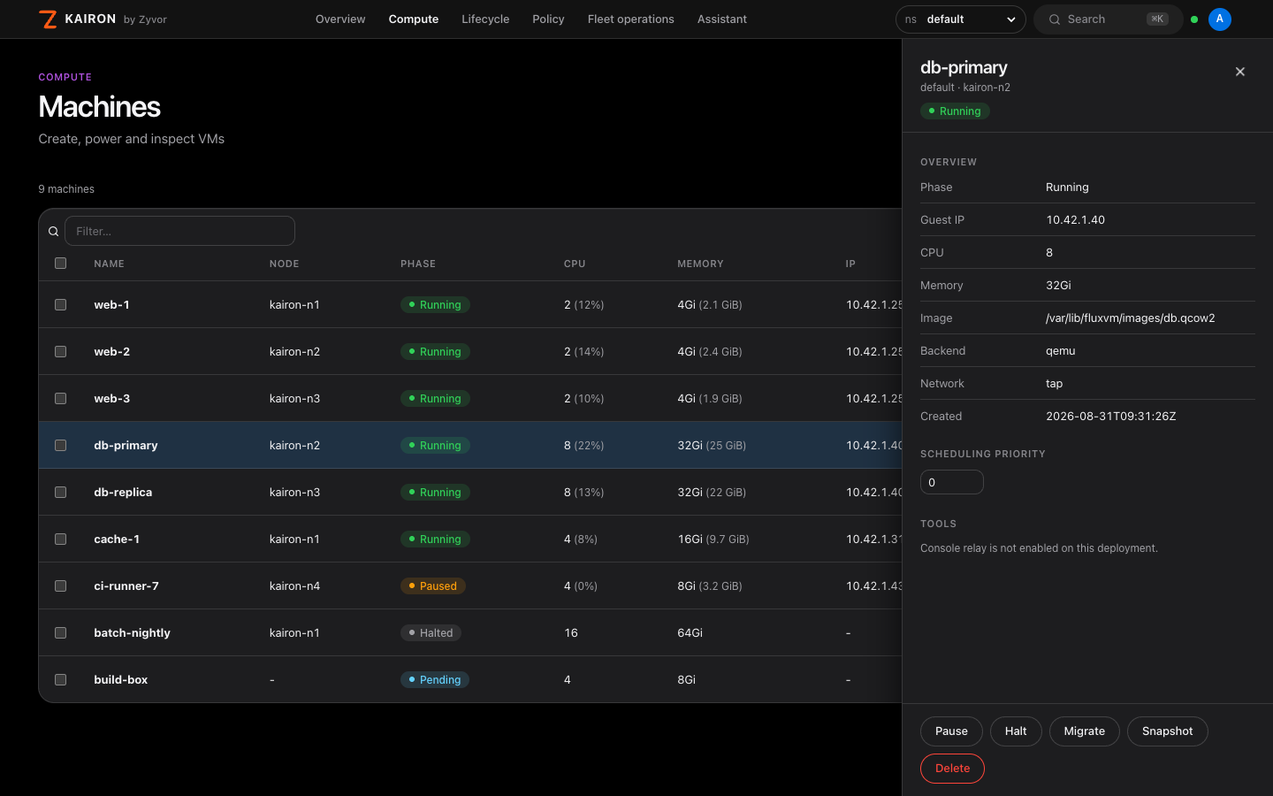The height and width of the screenshot is (796, 1273).
Task: Open the Assistant tab
Action: pyautogui.click(x=722, y=19)
